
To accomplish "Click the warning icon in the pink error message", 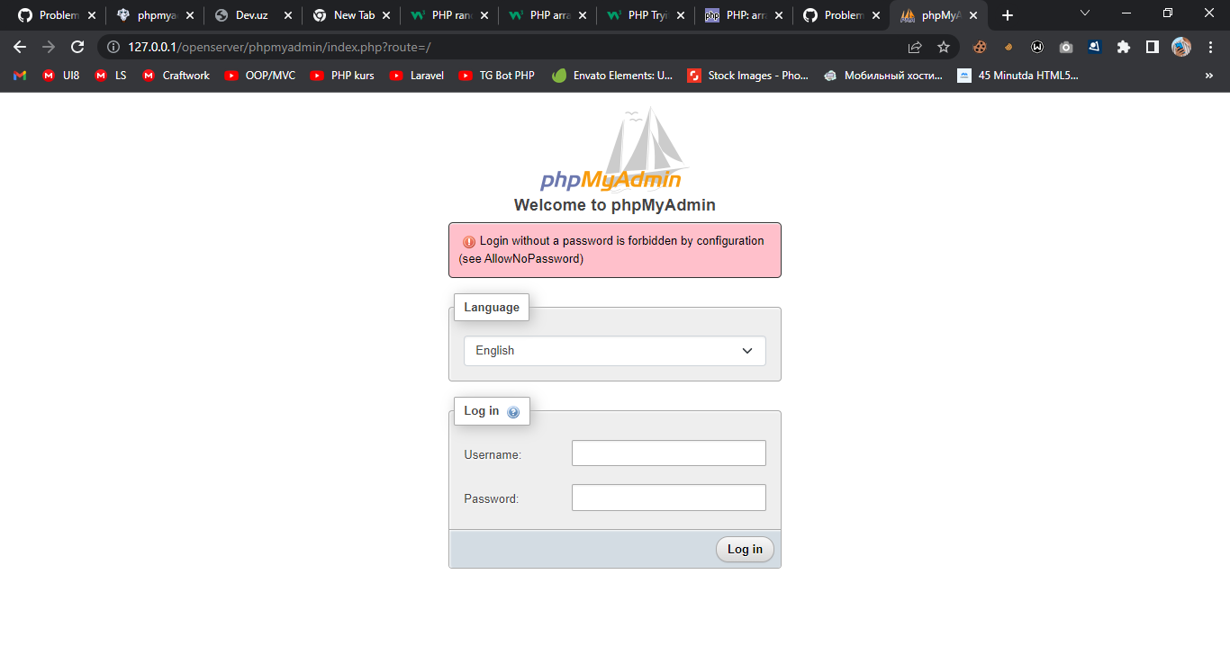I will tap(467, 240).
